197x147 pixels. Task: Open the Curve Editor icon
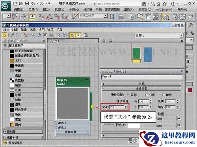[x=148, y=17]
